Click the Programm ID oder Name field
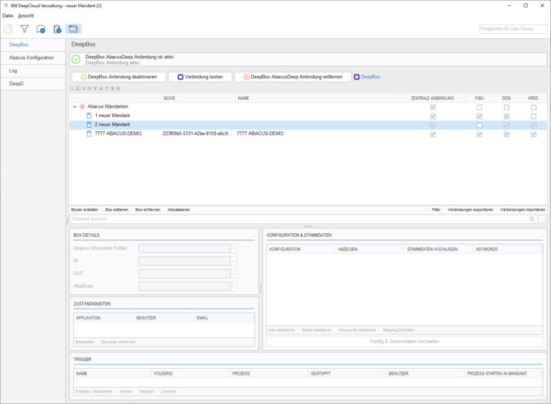The width and height of the screenshot is (551, 404). (512, 29)
